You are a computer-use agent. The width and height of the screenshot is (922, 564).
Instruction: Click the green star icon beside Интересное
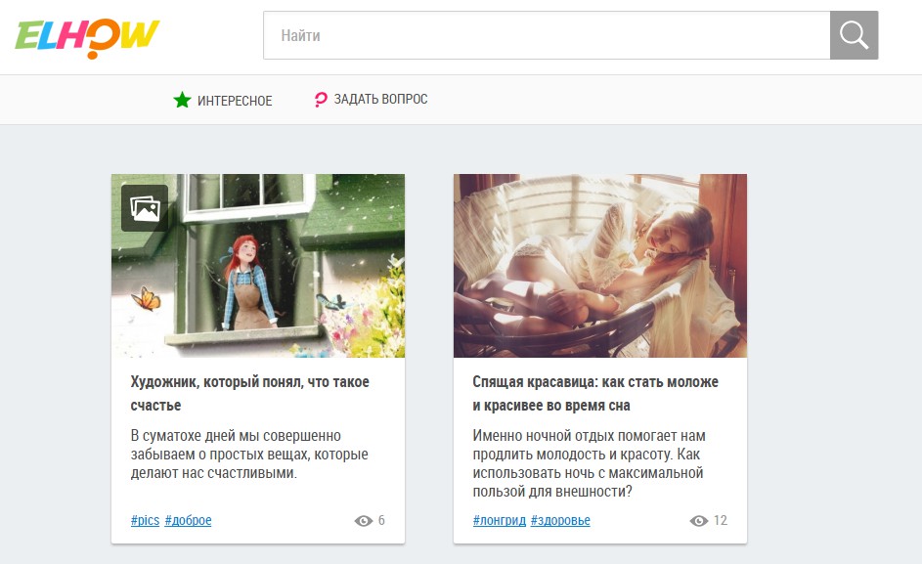(x=182, y=100)
